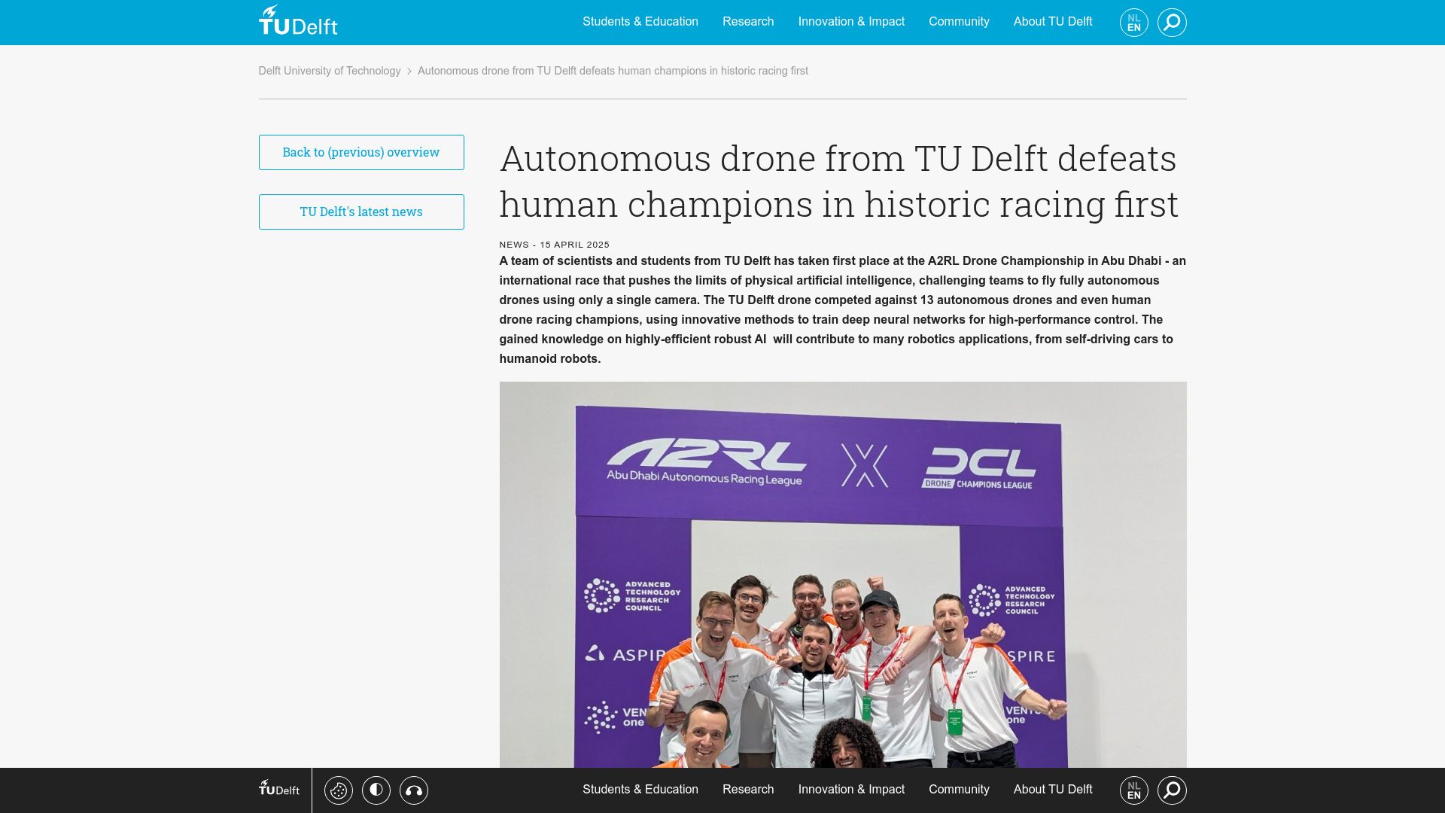Switch language with top NL/EN toggle
This screenshot has width=1445, height=813.
pyautogui.click(x=1134, y=23)
